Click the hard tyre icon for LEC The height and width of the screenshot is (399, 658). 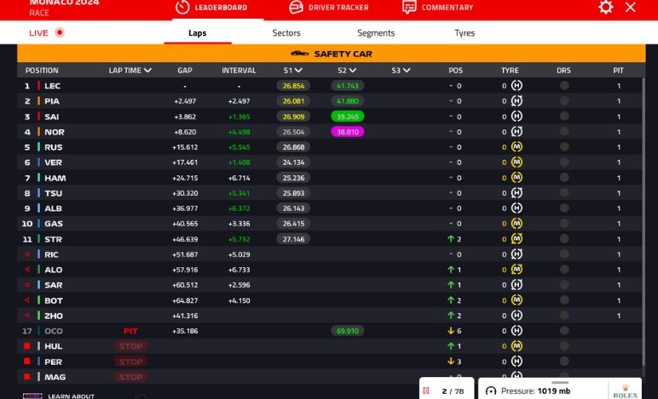pyautogui.click(x=517, y=86)
